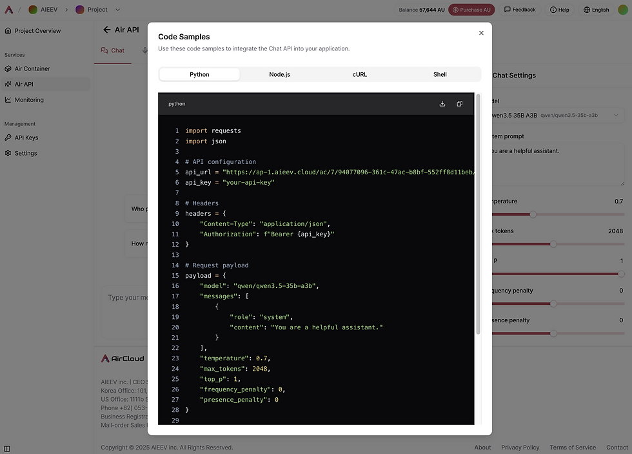Screen dimensions: 632x454
Task: Click the code panel vertical scrollbar
Action: pyautogui.click(x=478, y=214)
